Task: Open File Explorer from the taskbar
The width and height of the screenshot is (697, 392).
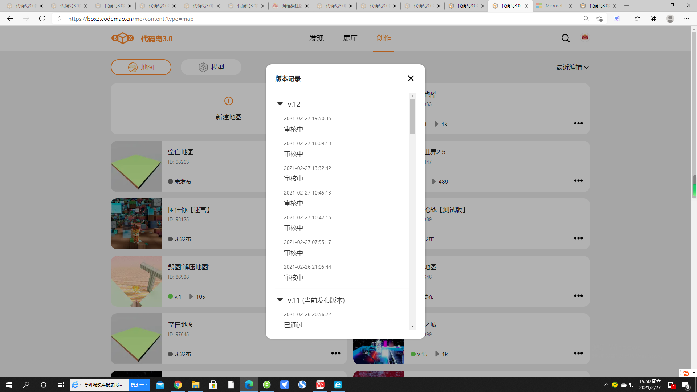Action: (196, 385)
